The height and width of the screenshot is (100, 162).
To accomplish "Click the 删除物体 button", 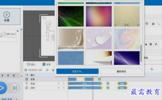I will (121, 71).
